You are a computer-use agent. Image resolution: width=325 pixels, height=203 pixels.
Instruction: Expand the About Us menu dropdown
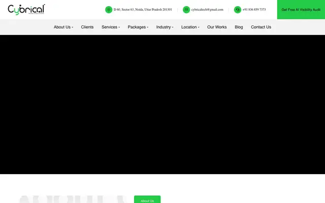tap(63, 27)
